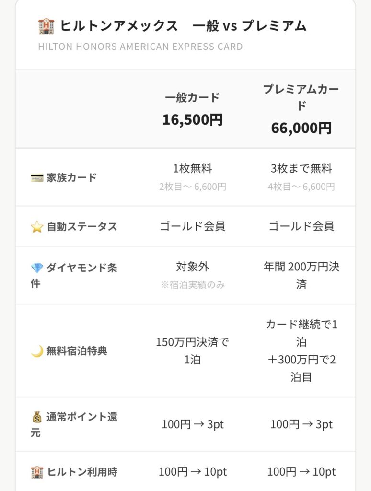Click the ヒルトンアメックス 一般 vs プレミアム title
The height and width of the screenshot is (491, 371).
point(184,26)
